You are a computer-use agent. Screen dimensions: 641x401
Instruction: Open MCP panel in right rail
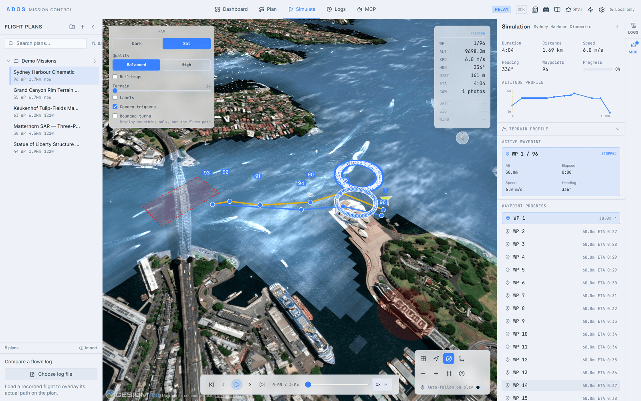pyautogui.click(x=633, y=48)
